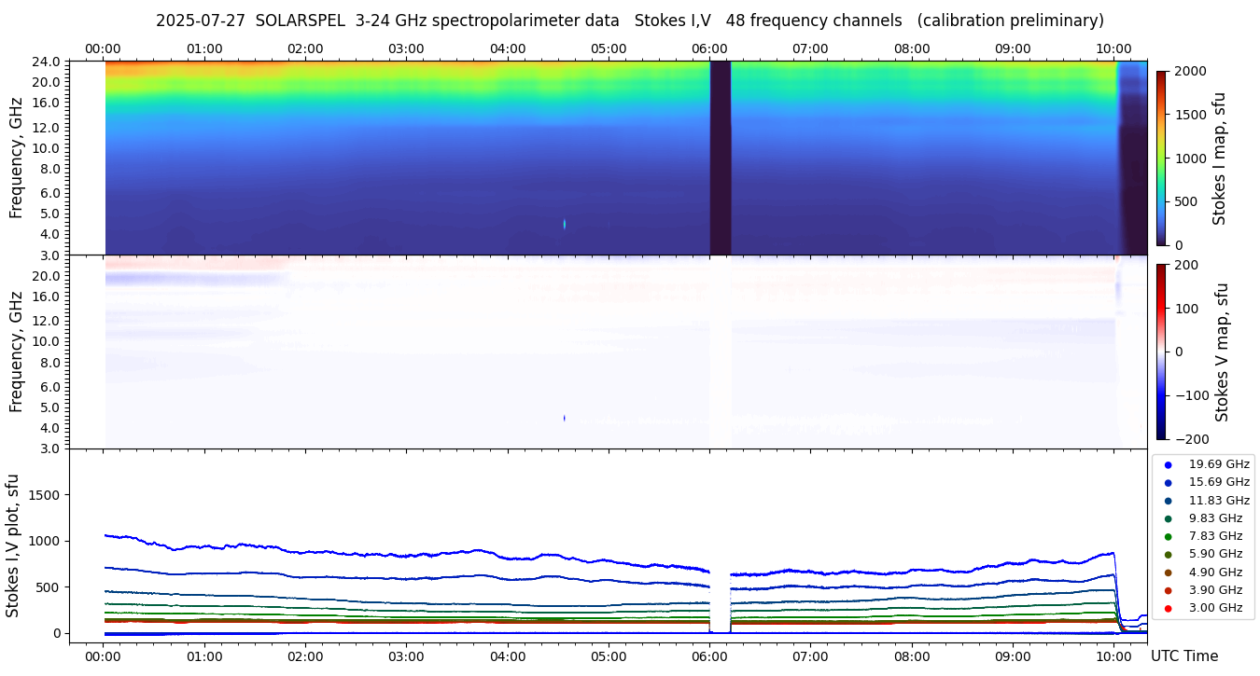Click the 4.90 GHz brown legend dot

[1168, 573]
